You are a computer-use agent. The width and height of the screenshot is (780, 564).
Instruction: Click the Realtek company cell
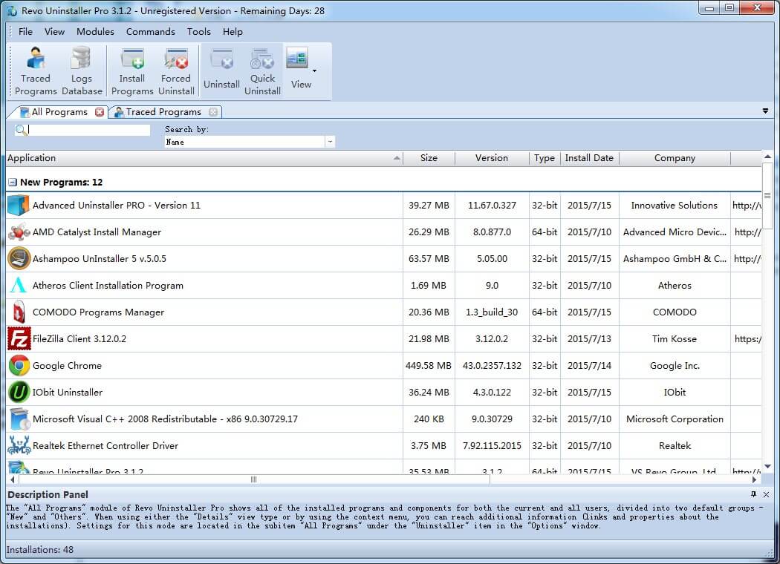(x=675, y=446)
